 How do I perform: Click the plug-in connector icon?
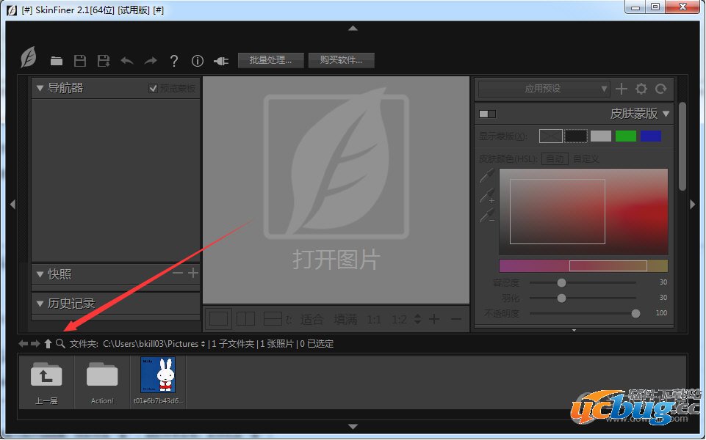coord(220,61)
